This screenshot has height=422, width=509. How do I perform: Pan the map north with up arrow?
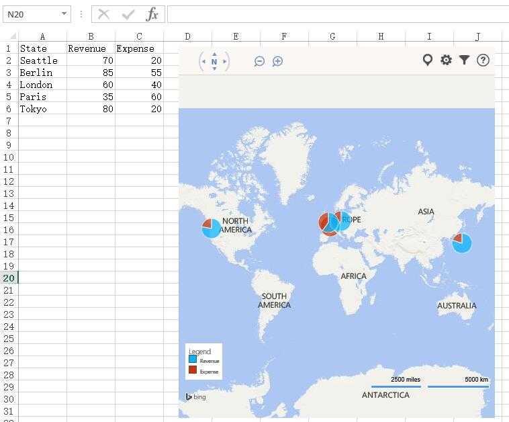tap(214, 54)
